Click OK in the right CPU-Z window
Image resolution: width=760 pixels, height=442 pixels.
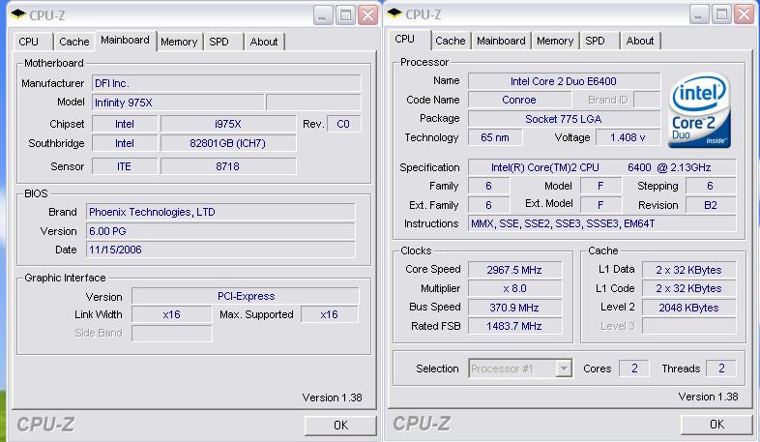(x=716, y=425)
